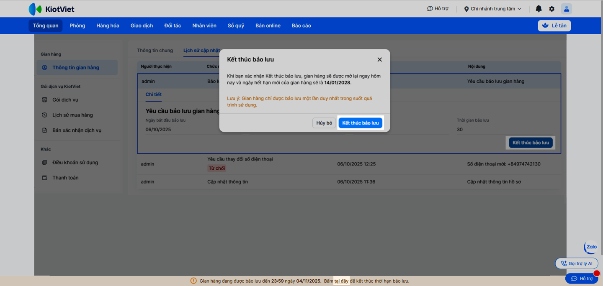Open the Hỗ trợ chat button at bottom right
Viewport: 603px width, 286px height.
click(582, 278)
